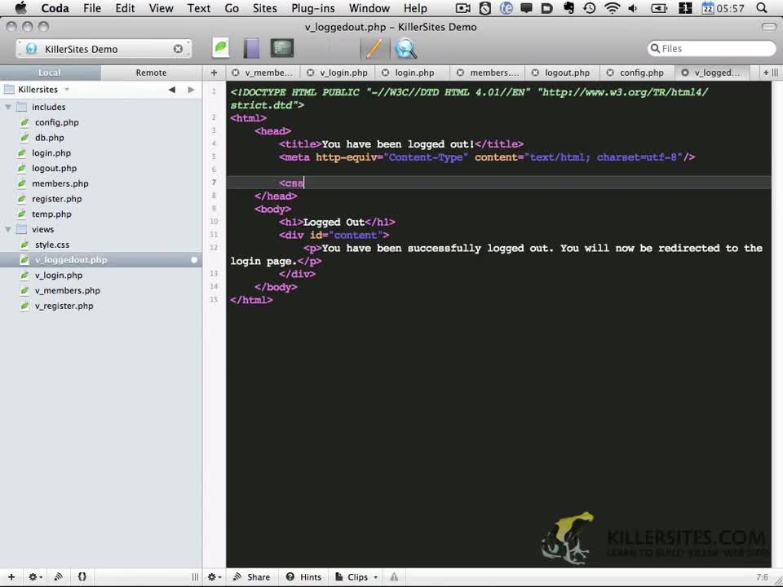Viewport: 783px width, 587px height.
Task: Collapse the views folder
Action: tap(8, 229)
